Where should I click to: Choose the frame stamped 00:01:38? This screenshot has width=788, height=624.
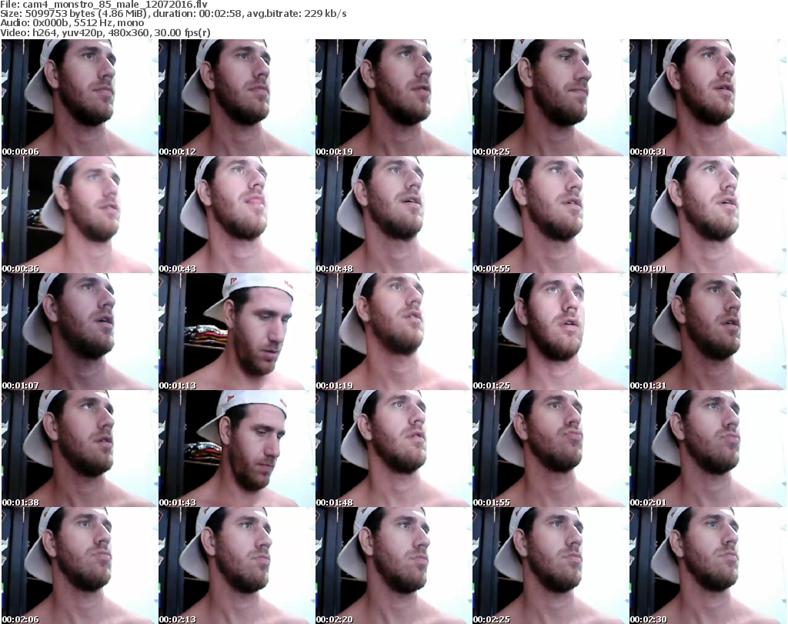[x=79, y=449]
